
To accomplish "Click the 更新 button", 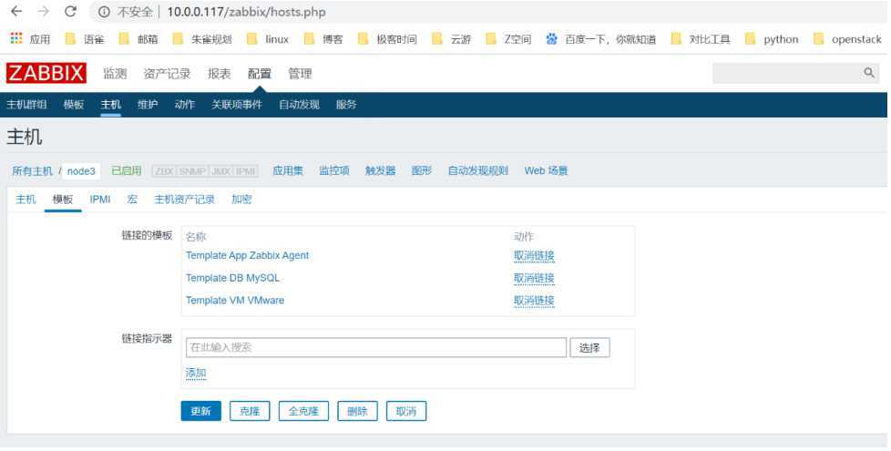I will 201,411.
